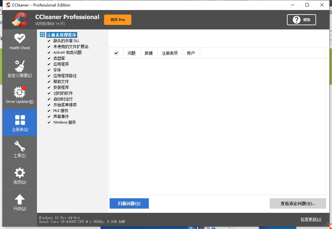The height and width of the screenshot is (229, 332).
Task: Click 检查更新(U) link
Action: (311, 219)
